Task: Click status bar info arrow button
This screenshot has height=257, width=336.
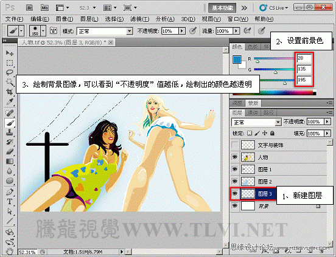Action: 122,252
